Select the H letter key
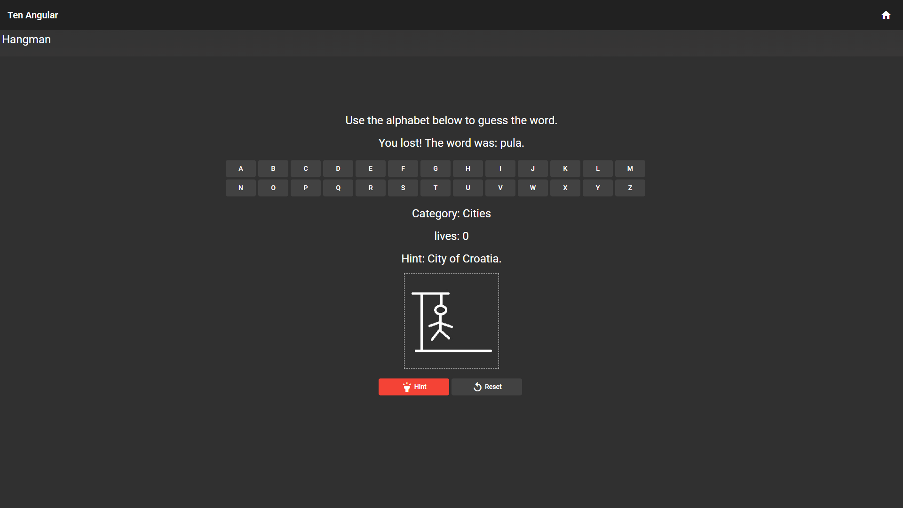The width and height of the screenshot is (903, 508). coord(468,168)
